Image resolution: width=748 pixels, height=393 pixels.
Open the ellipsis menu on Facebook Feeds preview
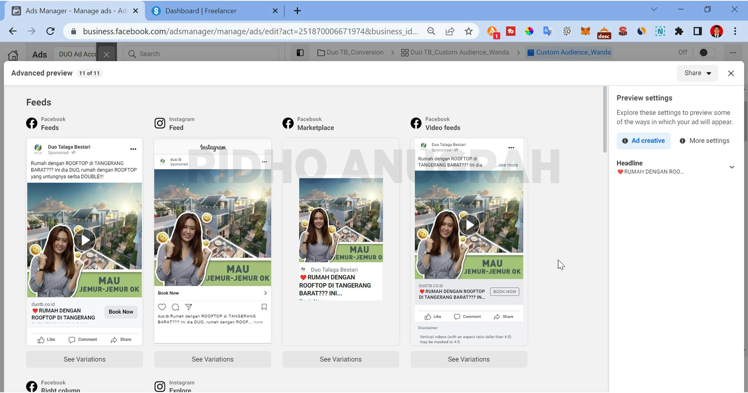(133, 149)
